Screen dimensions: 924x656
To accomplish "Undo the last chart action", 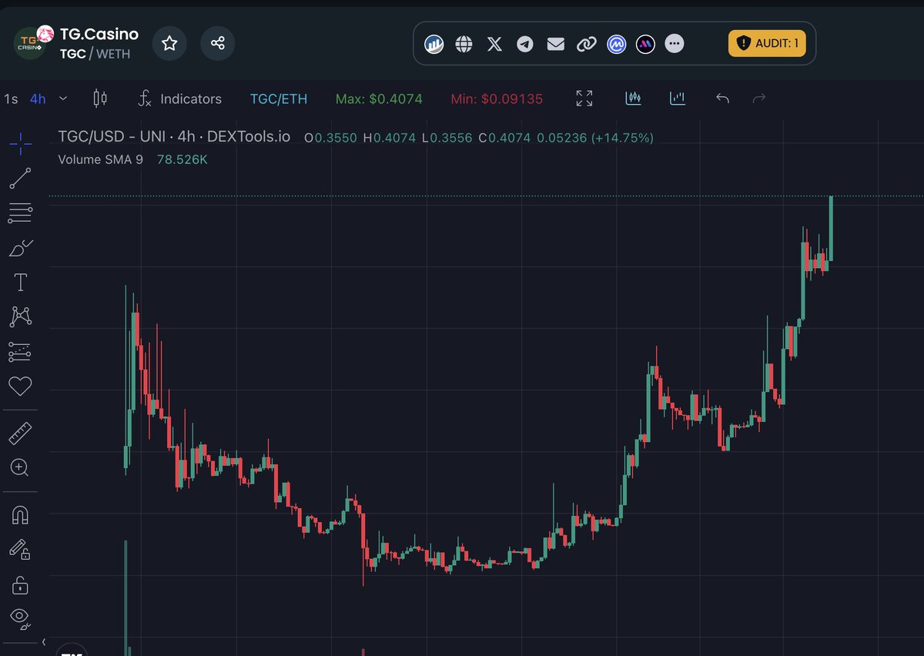I will (722, 99).
